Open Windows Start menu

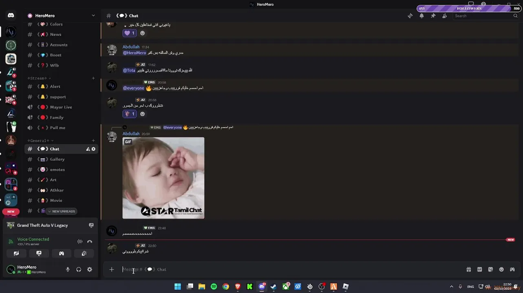[x=178, y=286]
